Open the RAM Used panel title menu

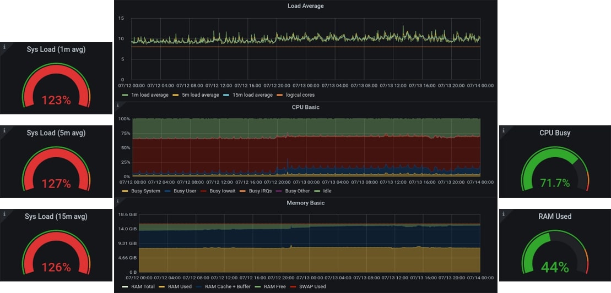click(x=555, y=217)
